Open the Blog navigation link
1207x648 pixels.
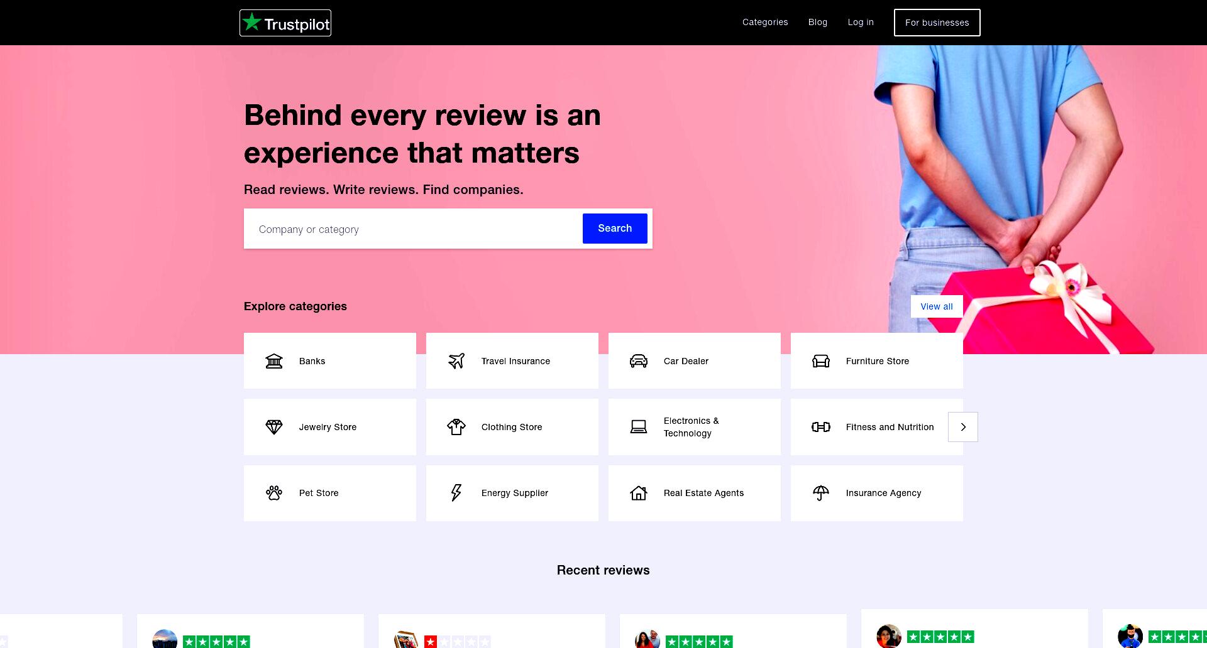pyautogui.click(x=818, y=22)
